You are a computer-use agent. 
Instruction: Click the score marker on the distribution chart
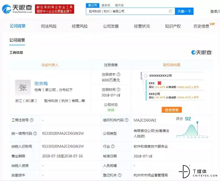[197, 123]
